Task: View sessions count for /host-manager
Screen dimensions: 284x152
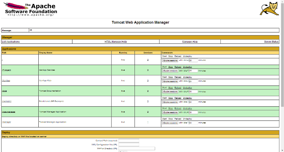Action: tap(148, 112)
